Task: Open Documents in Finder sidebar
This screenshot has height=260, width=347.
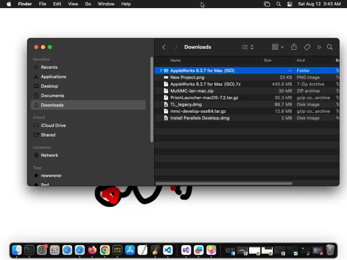Action: point(88,96)
